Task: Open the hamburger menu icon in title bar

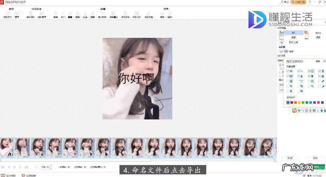Action: (310, 2)
